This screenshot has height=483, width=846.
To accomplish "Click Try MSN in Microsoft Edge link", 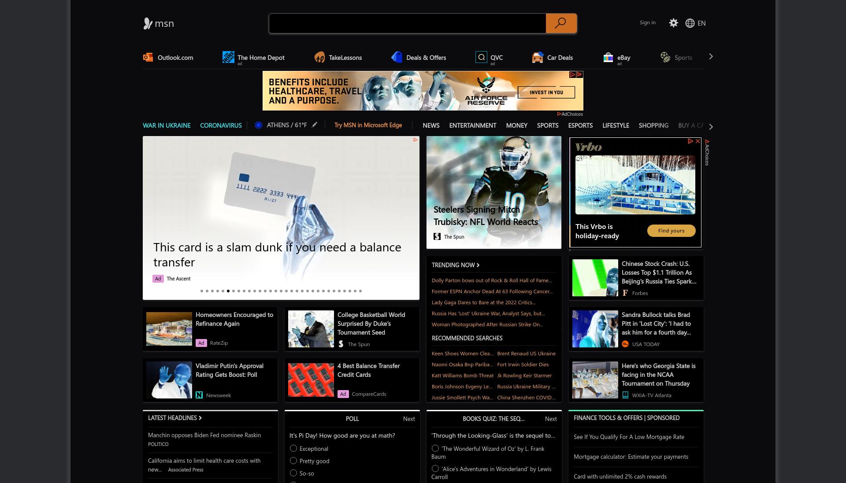I will point(368,125).
